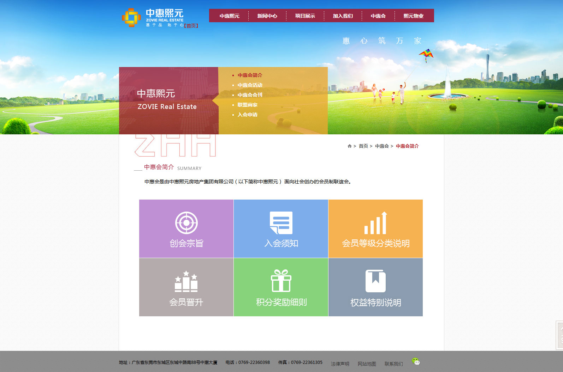This screenshot has width=563, height=372.
Task: Open the 法律声明 footer link
Action: [x=340, y=364]
